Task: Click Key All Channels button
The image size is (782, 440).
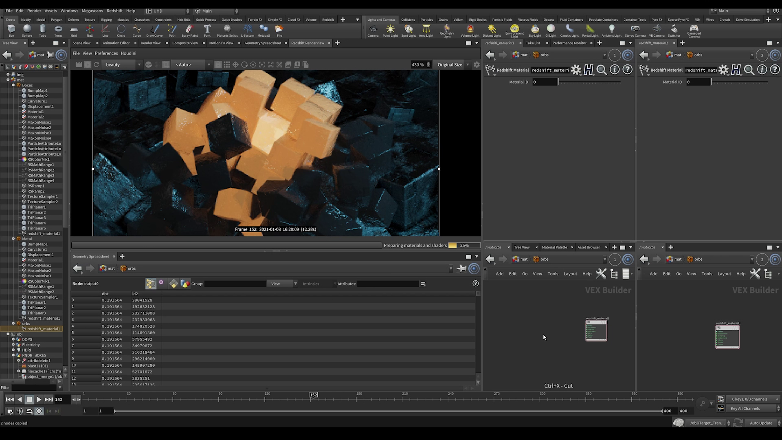Action: (745, 409)
